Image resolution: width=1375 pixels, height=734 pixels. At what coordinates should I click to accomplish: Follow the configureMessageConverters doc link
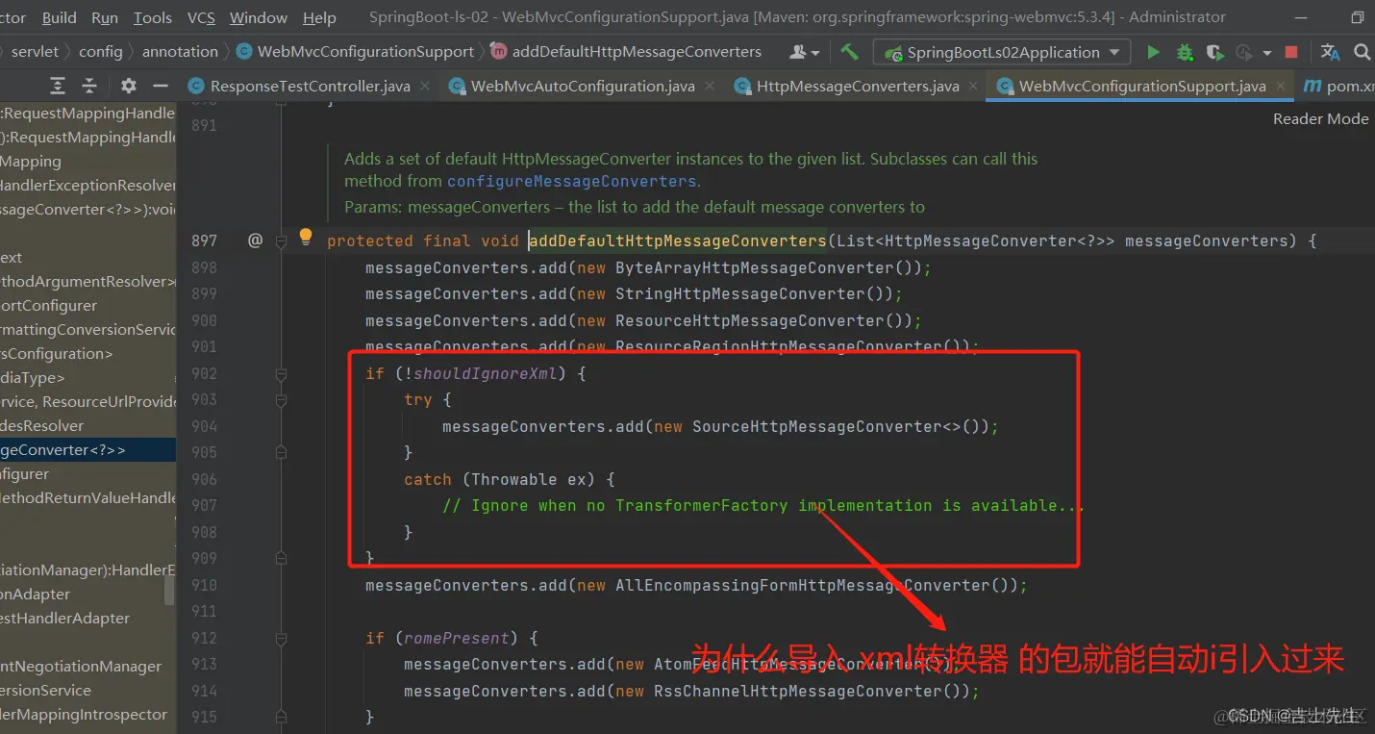(572, 181)
